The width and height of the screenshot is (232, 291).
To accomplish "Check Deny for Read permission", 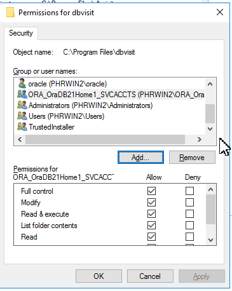I will point(189,236).
